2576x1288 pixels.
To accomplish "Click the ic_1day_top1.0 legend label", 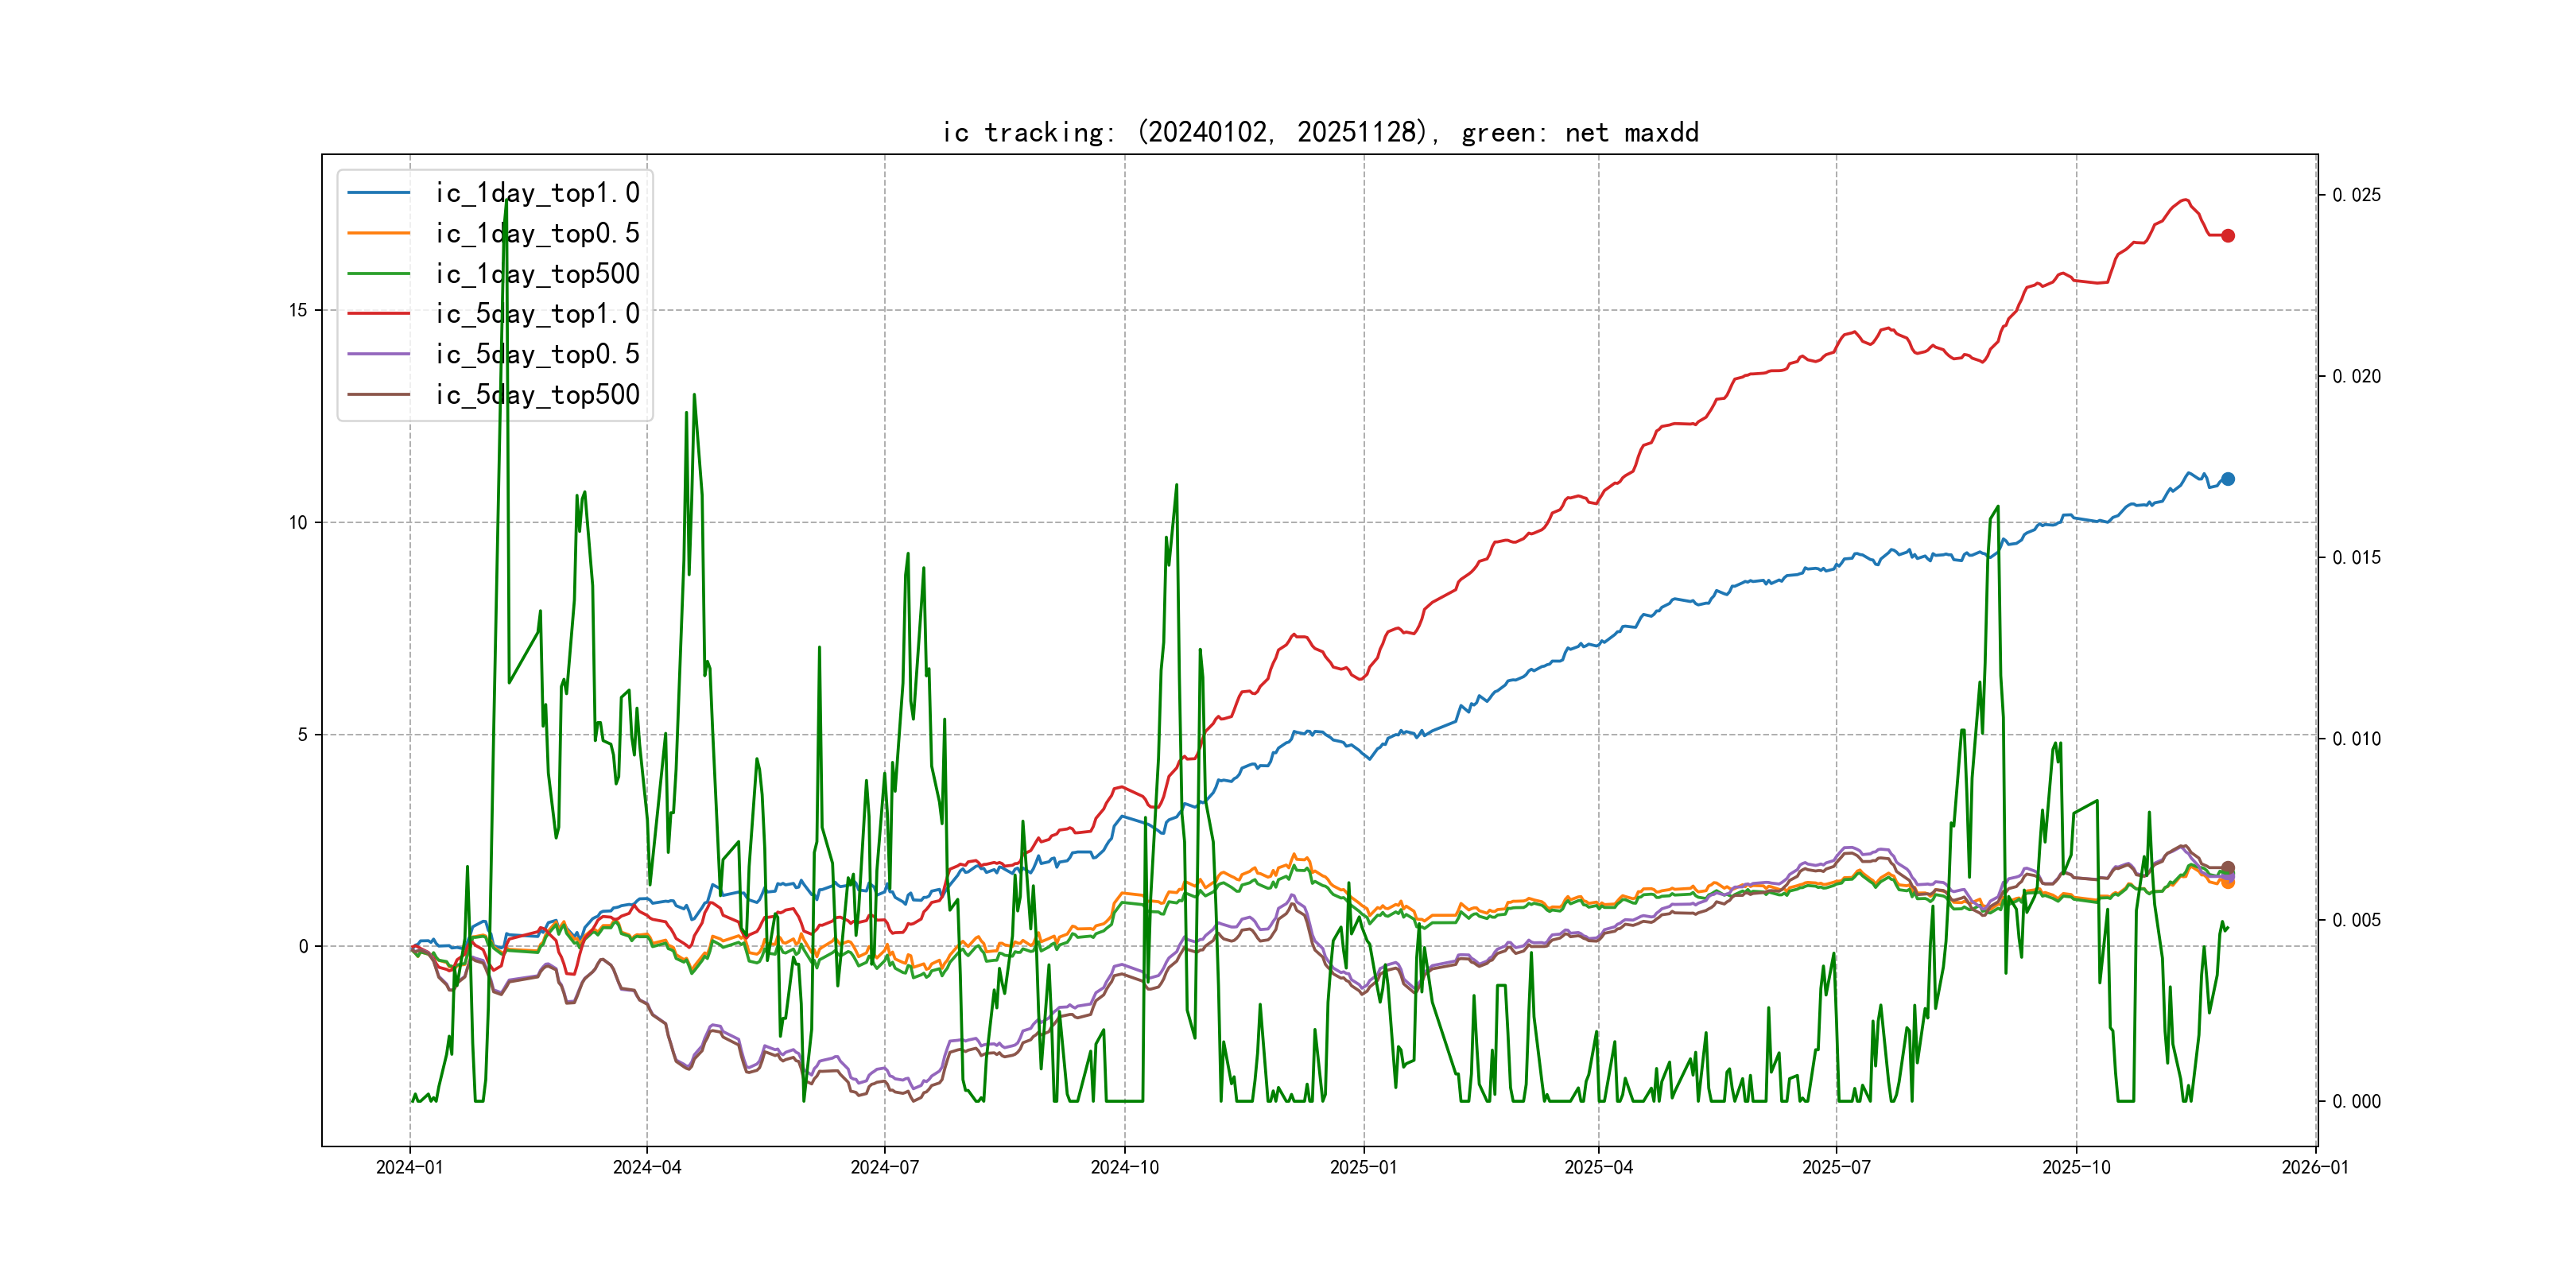I will pyautogui.click(x=537, y=193).
